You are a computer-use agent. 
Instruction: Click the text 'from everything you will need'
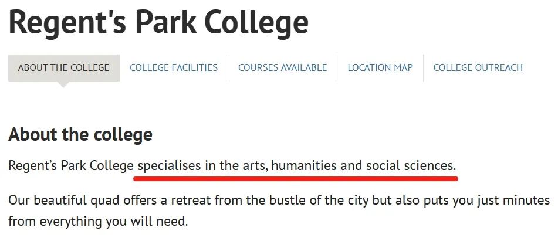tap(98, 222)
